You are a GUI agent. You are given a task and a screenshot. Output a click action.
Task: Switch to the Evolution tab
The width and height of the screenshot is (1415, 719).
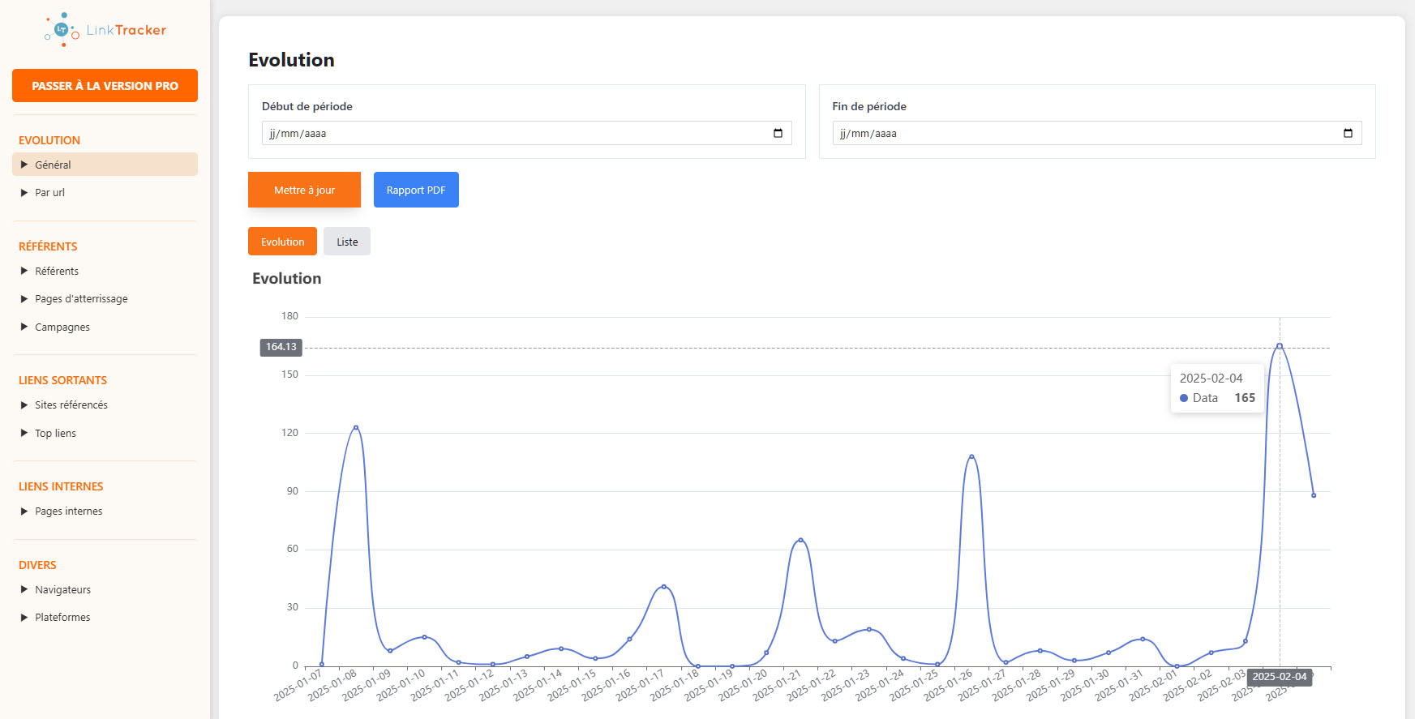click(282, 242)
